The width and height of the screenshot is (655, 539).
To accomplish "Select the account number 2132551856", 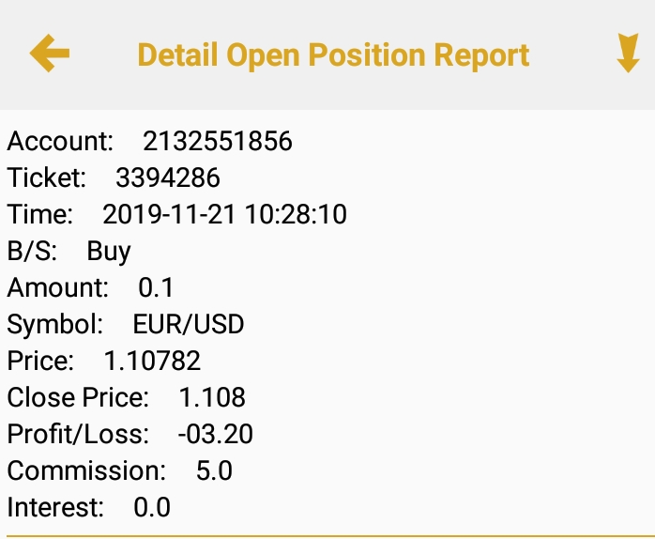I will [x=217, y=142].
